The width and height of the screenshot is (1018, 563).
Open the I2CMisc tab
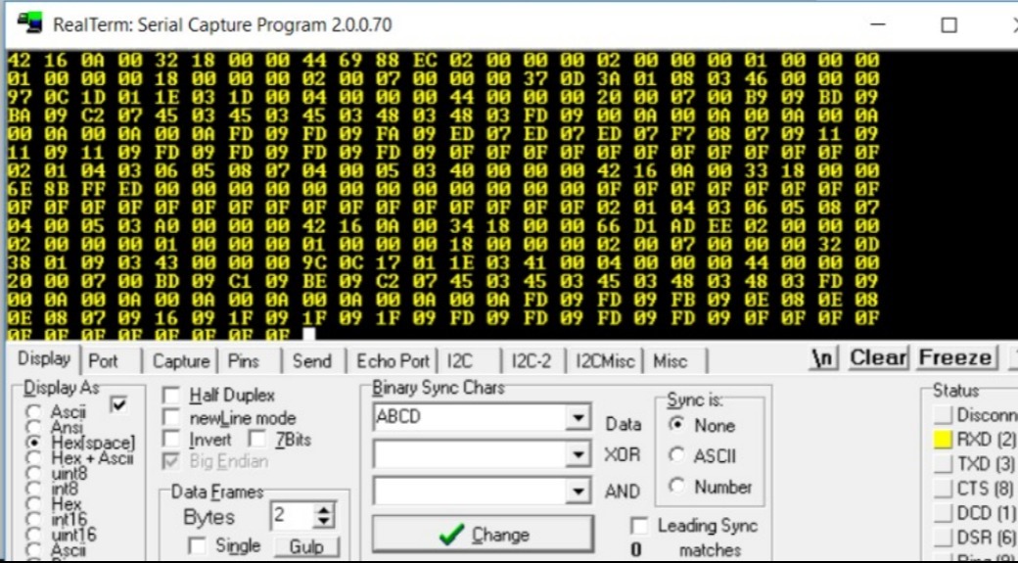(x=605, y=361)
